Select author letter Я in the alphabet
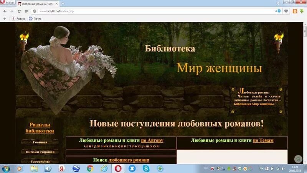 157,147
